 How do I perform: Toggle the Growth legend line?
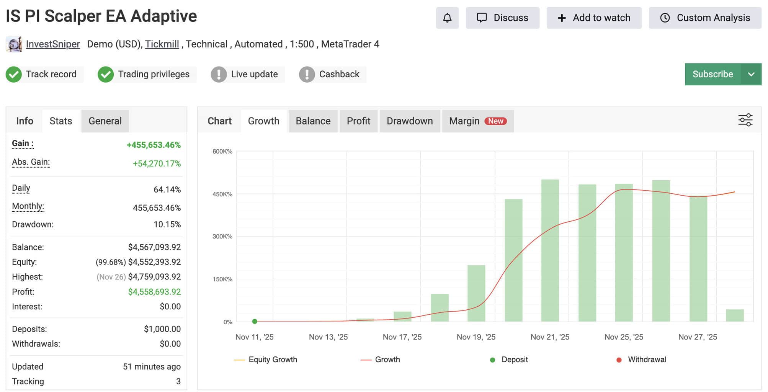pos(380,359)
